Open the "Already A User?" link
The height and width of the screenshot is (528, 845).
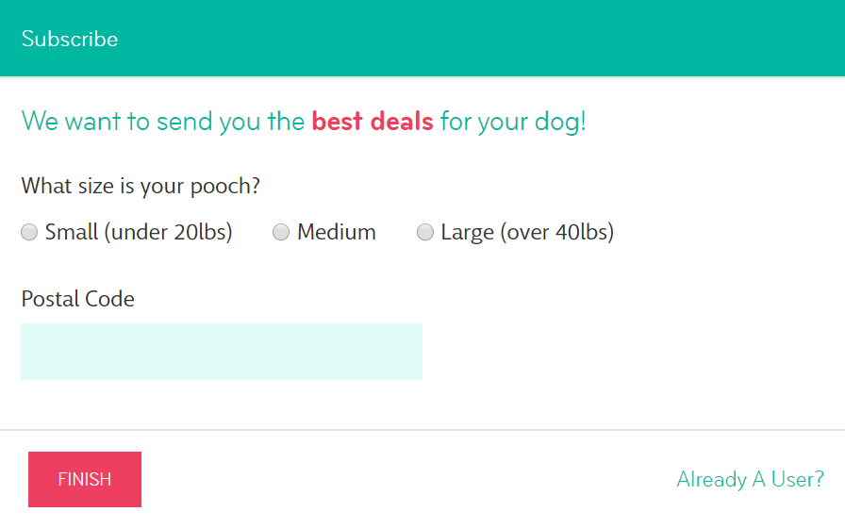[x=750, y=479]
